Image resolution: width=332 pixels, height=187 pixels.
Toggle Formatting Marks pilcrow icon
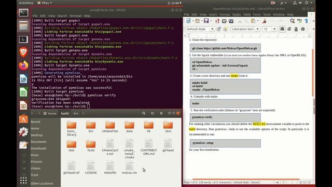[x=307, y=21]
